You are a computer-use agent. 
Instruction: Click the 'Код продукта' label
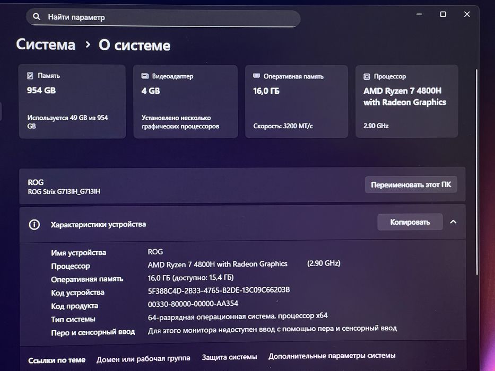point(74,306)
